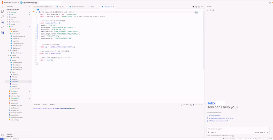Viewport: 273px width, 140px height.
Task: Kill terminal using the trash icon
Action: pyautogui.click(x=193, y=105)
